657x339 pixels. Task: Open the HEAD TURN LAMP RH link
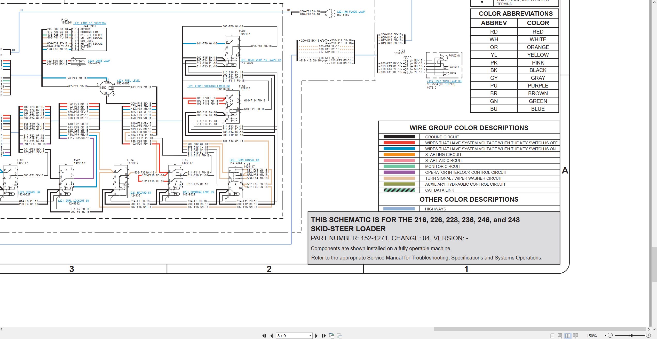[444, 81]
